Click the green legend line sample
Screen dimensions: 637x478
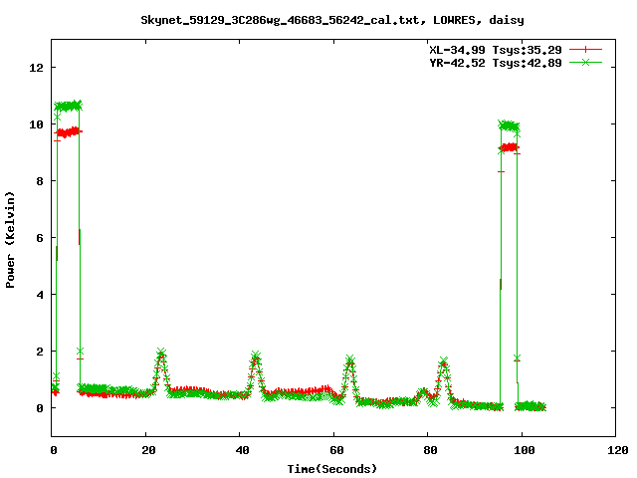pos(585,62)
